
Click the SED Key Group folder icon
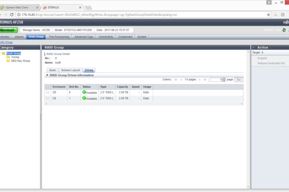[x=8, y=61]
